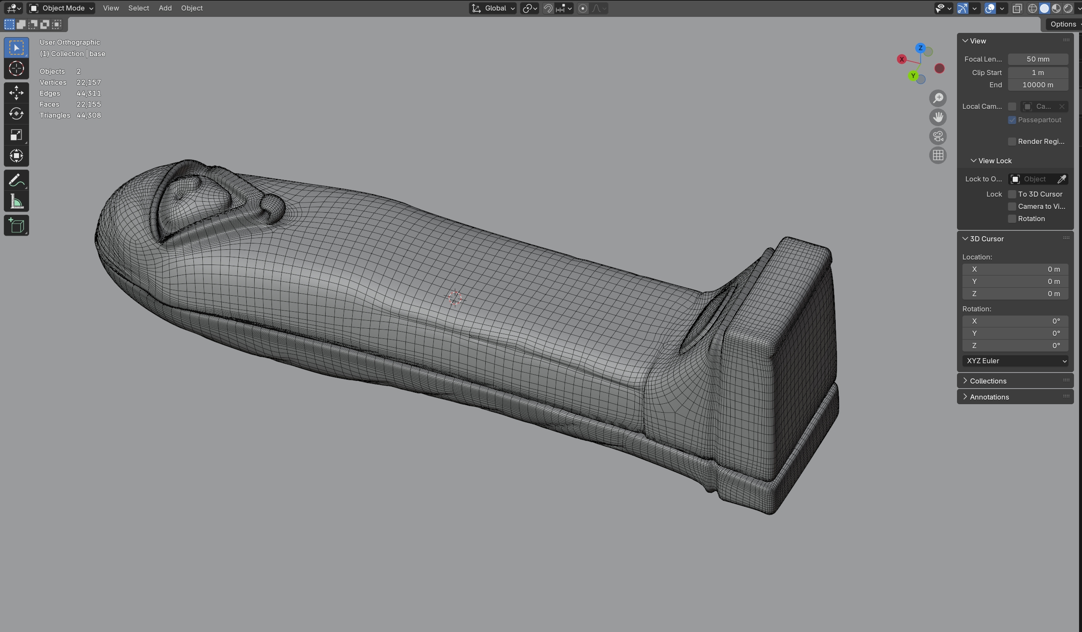Toggle camera view icon
Screen dimensions: 1082x632
click(x=938, y=136)
